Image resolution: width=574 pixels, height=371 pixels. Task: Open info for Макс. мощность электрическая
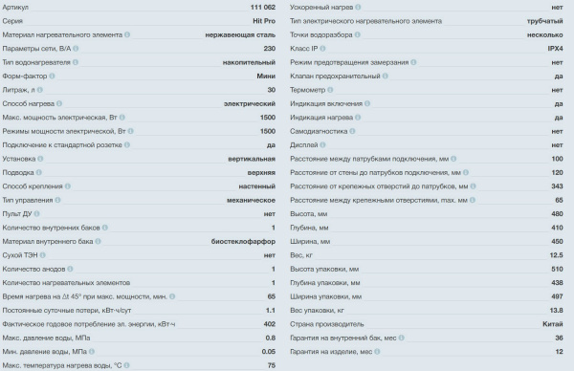[121, 117]
